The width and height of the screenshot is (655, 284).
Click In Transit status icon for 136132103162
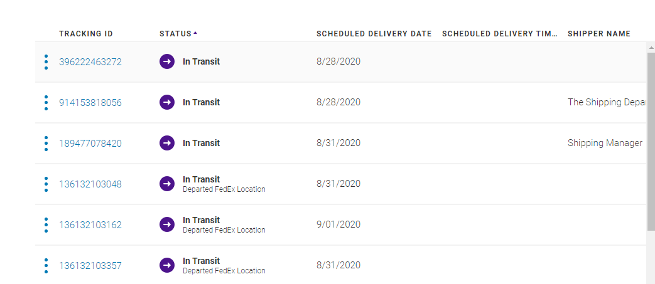click(167, 224)
